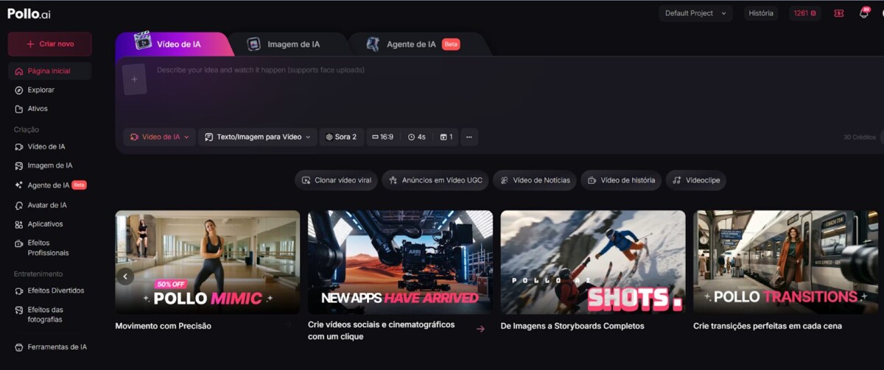
Task: Select Efeitos Divertidos in the sidebar
Action: point(55,291)
